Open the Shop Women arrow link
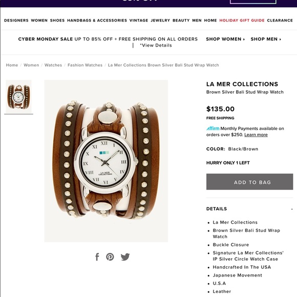The image size is (297, 297). click(225, 39)
